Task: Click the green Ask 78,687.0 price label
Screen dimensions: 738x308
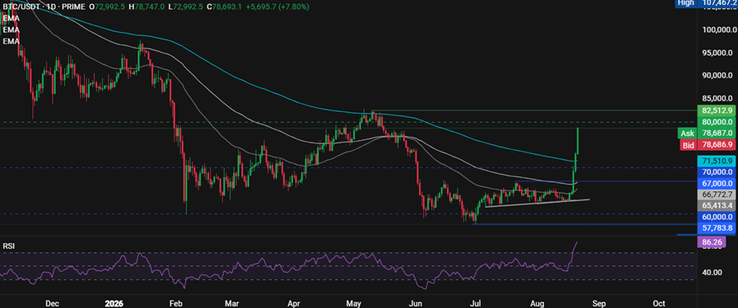Action: point(706,133)
